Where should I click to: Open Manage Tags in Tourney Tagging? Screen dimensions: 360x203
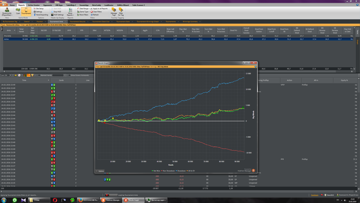(114, 11)
